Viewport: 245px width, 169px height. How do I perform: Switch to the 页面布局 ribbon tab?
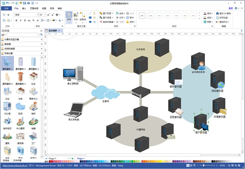[x=34, y=8]
